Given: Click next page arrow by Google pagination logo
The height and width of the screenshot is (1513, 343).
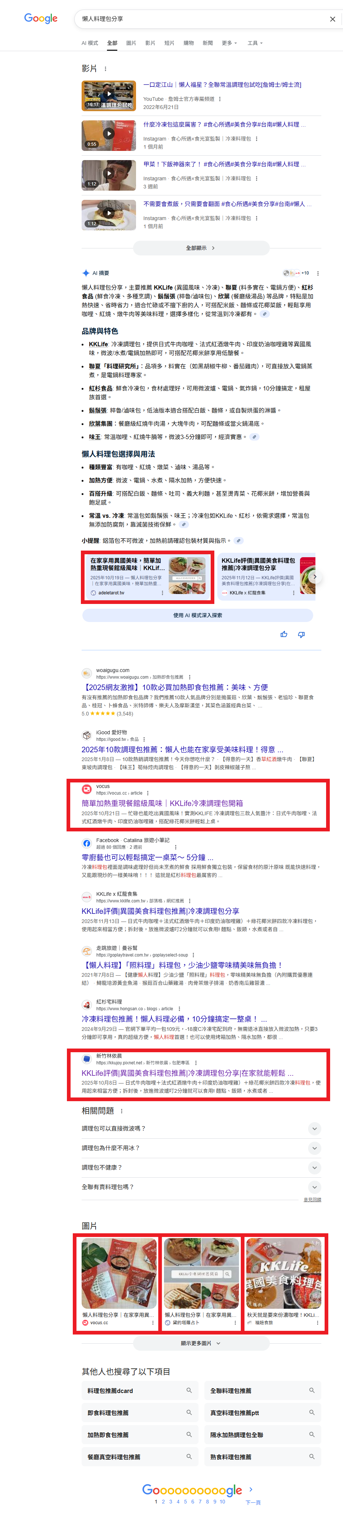Looking at the screenshot, I should [x=250, y=1489].
